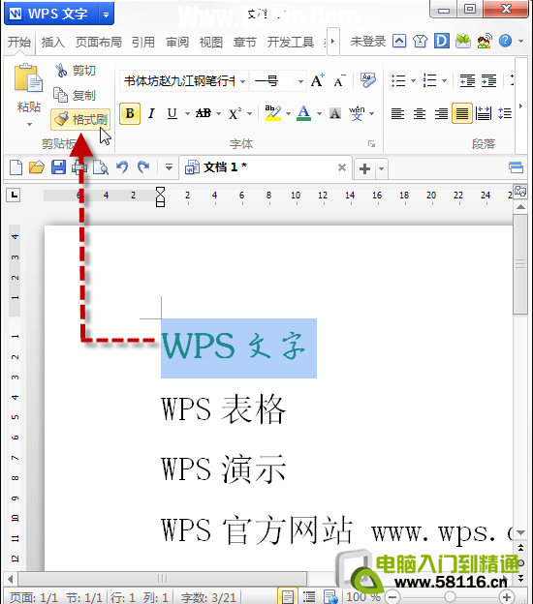The image size is (533, 604).
Task: Open a file with folder icon
Action: tap(37, 167)
